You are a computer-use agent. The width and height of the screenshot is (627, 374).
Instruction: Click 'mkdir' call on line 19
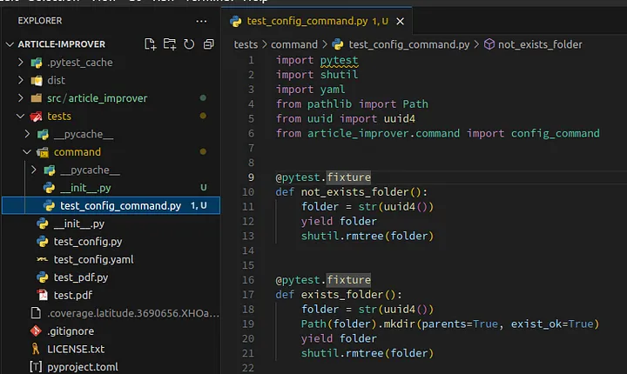click(x=400, y=324)
